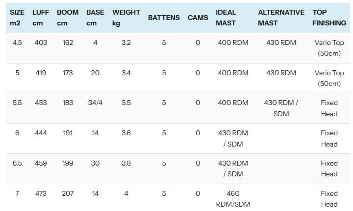Click the SIZE m2 column header
The height and width of the screenshot is (211, 353).
click(x=17, y=18)
